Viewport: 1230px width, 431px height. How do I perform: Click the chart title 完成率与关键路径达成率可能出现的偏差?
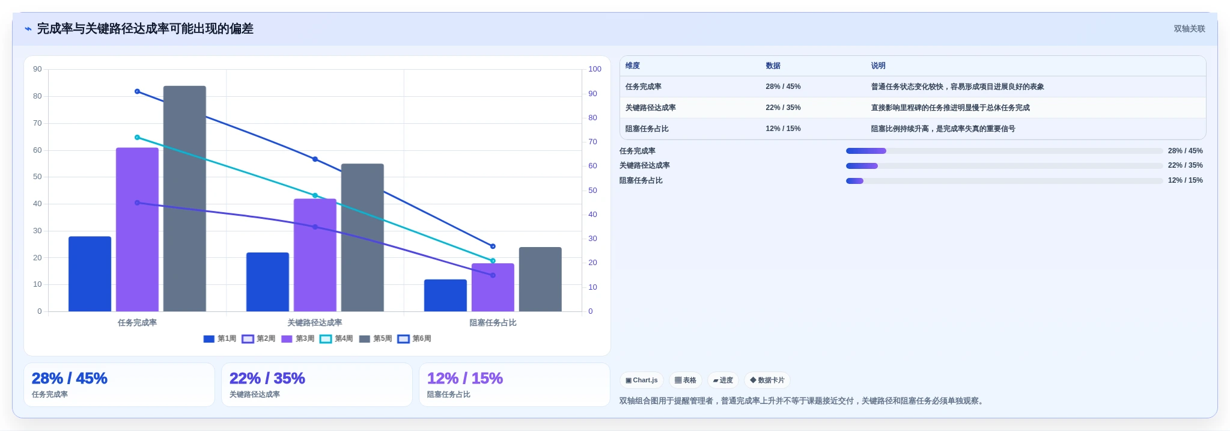[145, 29]
